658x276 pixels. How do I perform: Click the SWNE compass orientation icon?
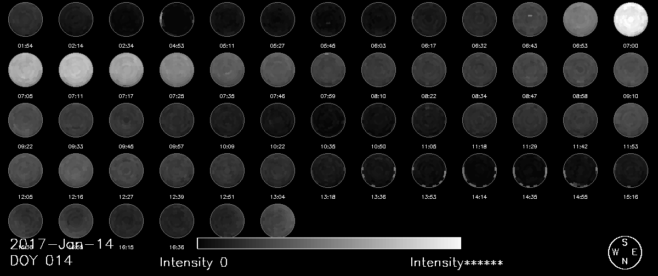[625, 252]
